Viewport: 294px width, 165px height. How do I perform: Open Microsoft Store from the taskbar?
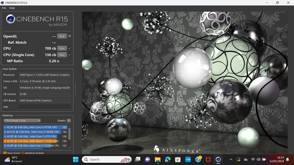point(178,159)
